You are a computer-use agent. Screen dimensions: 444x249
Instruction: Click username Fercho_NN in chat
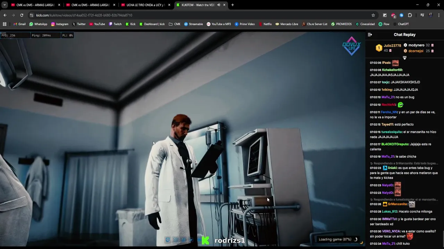389,112
